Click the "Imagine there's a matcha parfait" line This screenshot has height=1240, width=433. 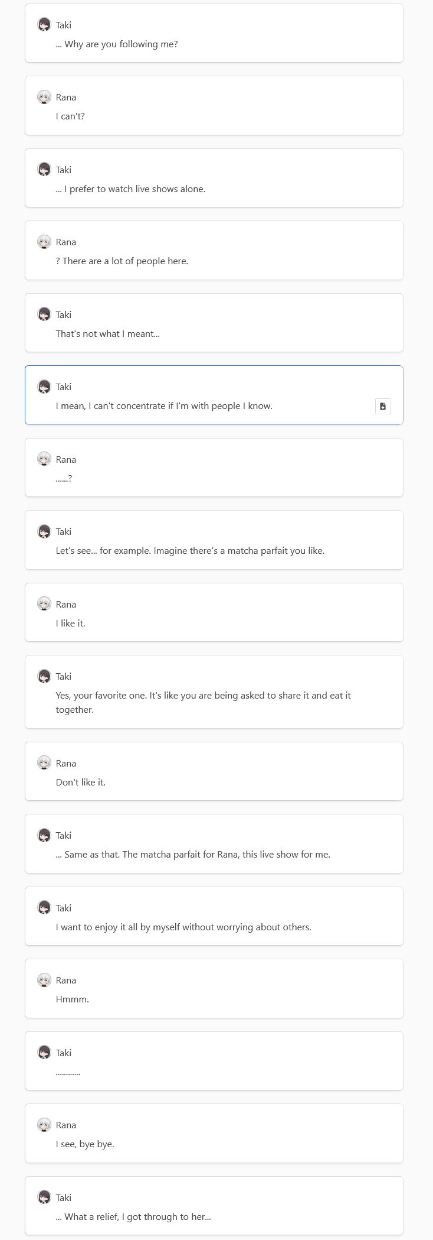pyautogui.click(x=190, y=551)
